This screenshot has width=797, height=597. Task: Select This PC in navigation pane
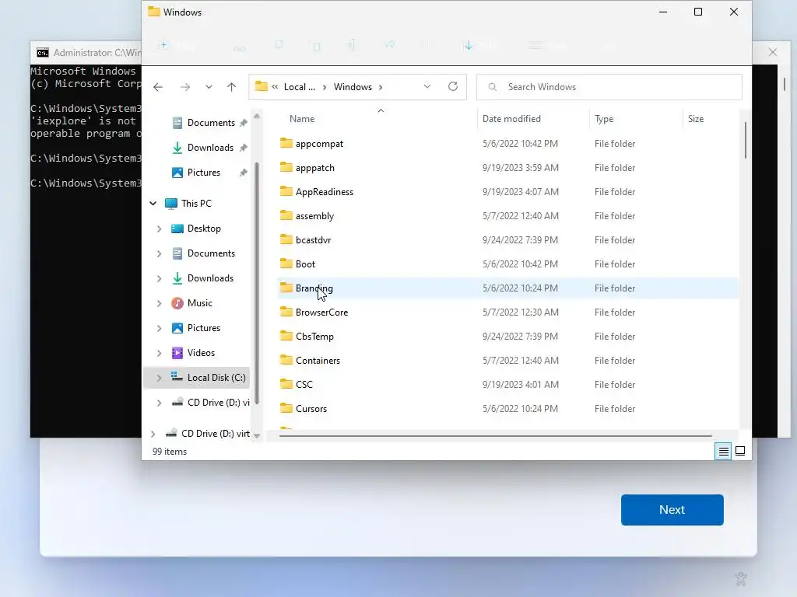196,204
